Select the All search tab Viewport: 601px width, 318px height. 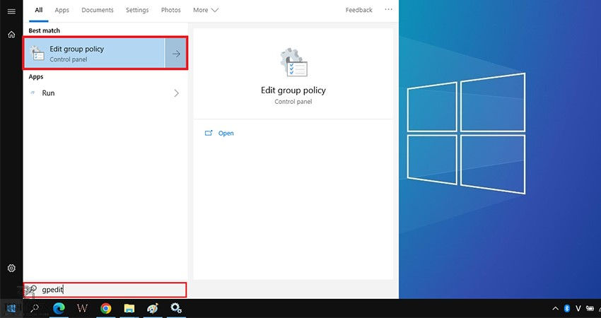[39, 11]
